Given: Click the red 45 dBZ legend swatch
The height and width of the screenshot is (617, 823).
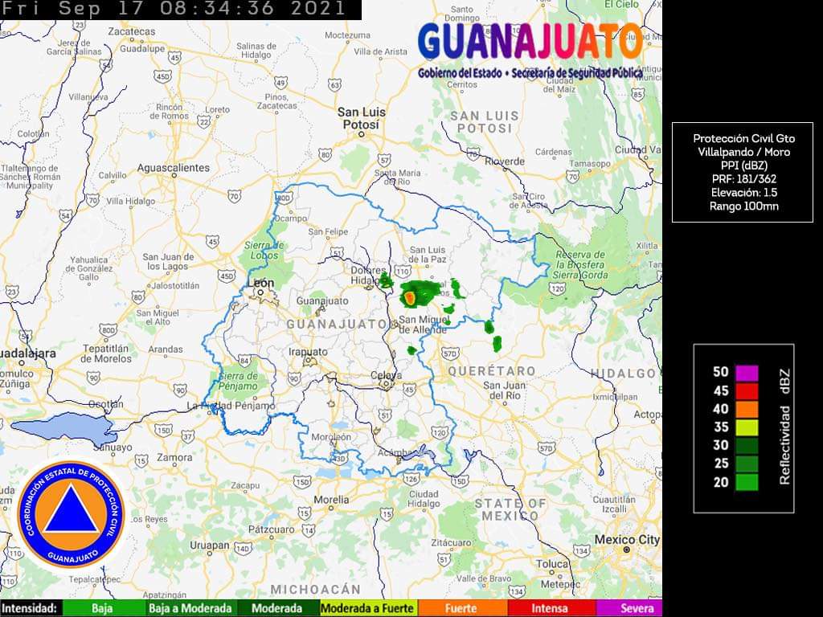Looking at the screenshot, I should click(747, 391).
